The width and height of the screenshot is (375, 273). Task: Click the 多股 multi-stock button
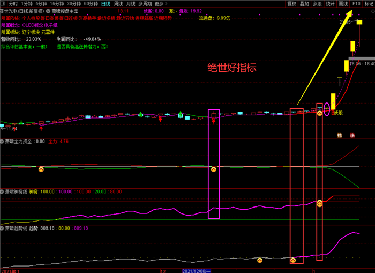(x=317, y=4)
